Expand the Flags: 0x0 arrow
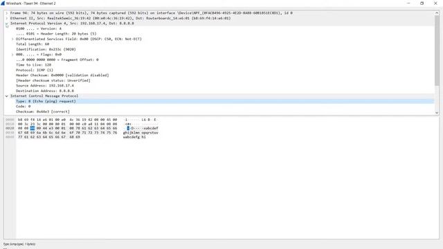 pyautogui.click(x=12, y=55)
